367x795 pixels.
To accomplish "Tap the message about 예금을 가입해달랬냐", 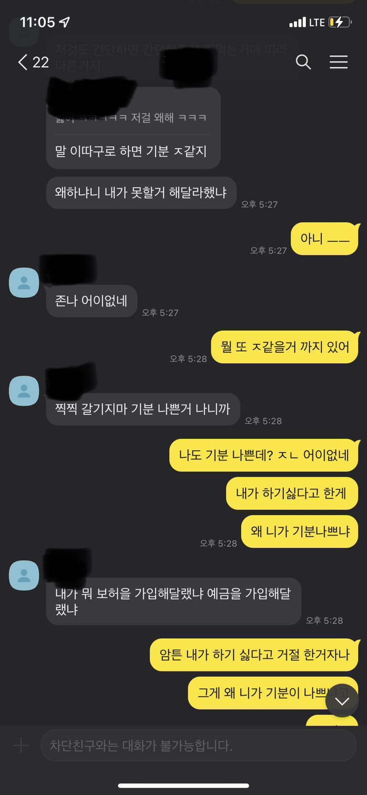I will coord(174,602).
